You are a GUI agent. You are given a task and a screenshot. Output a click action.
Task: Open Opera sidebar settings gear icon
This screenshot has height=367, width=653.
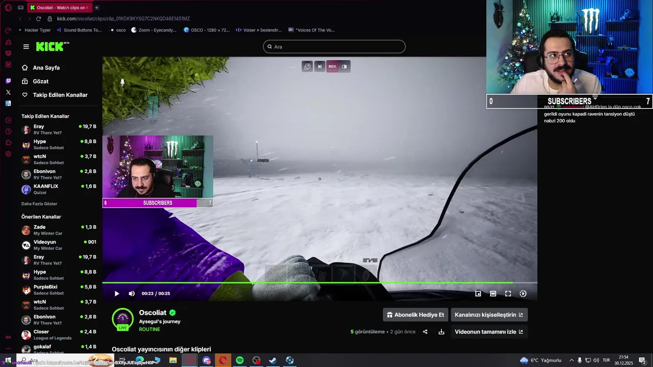pos(8,154)
